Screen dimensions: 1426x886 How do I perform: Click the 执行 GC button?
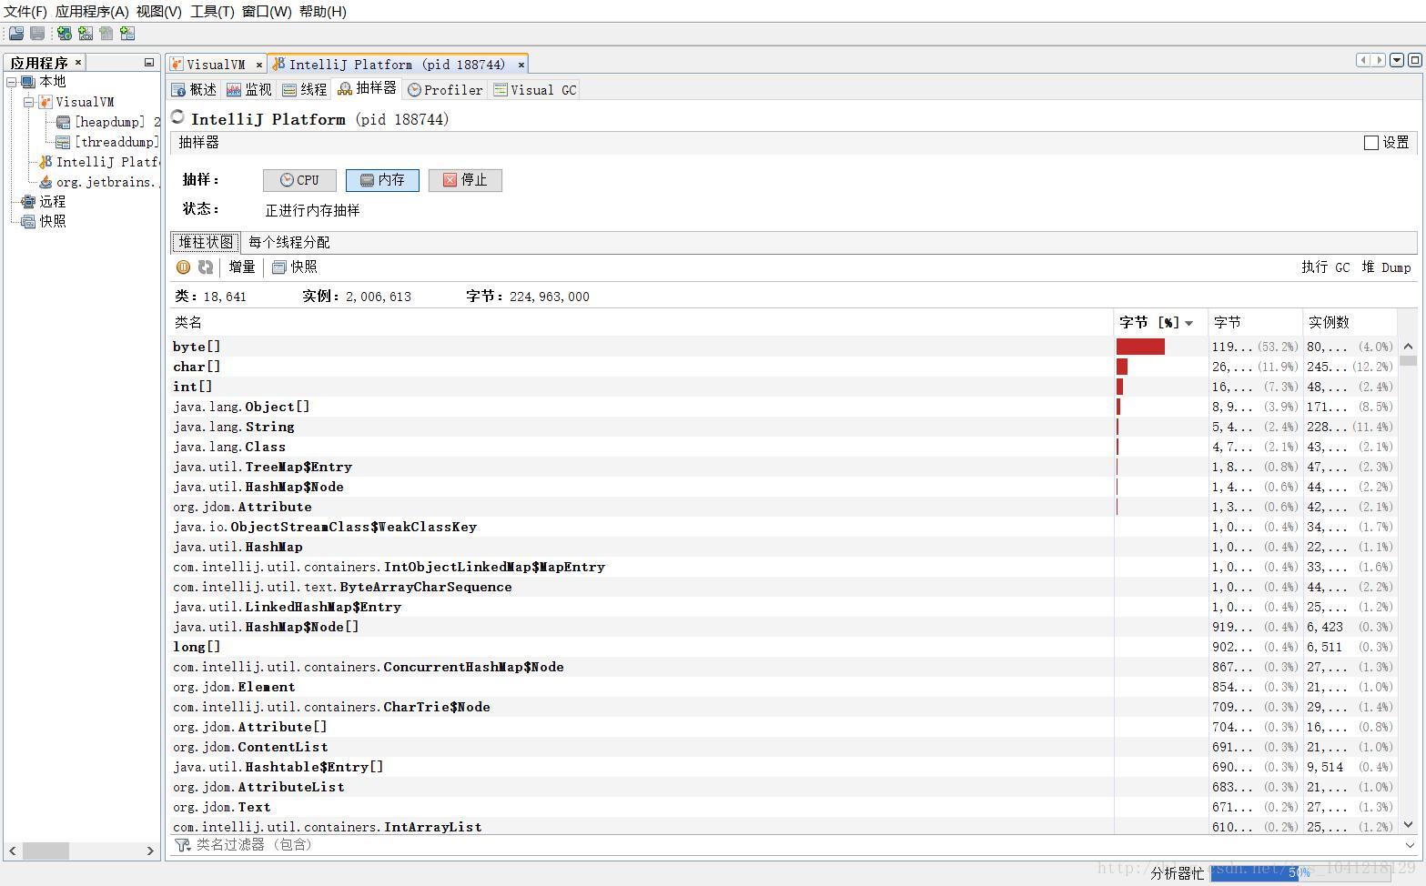pyautogui.click(x=1325, y=267)
